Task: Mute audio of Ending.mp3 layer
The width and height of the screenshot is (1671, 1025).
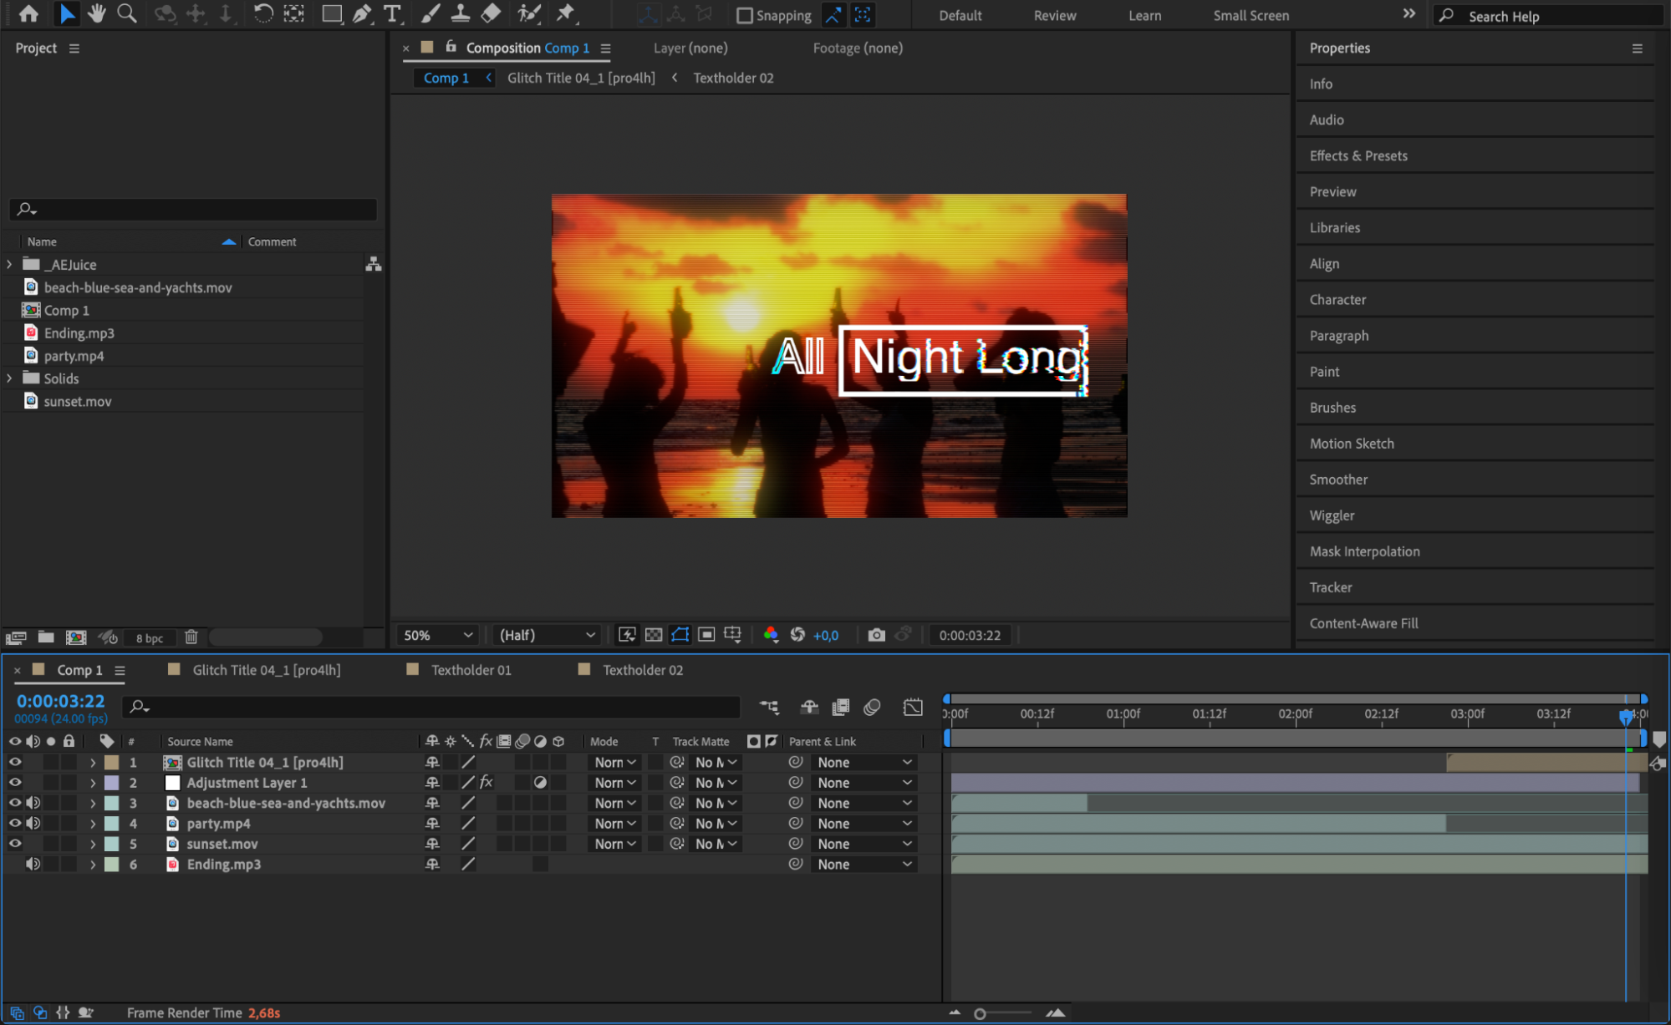Action: click(x=33, y=864)
